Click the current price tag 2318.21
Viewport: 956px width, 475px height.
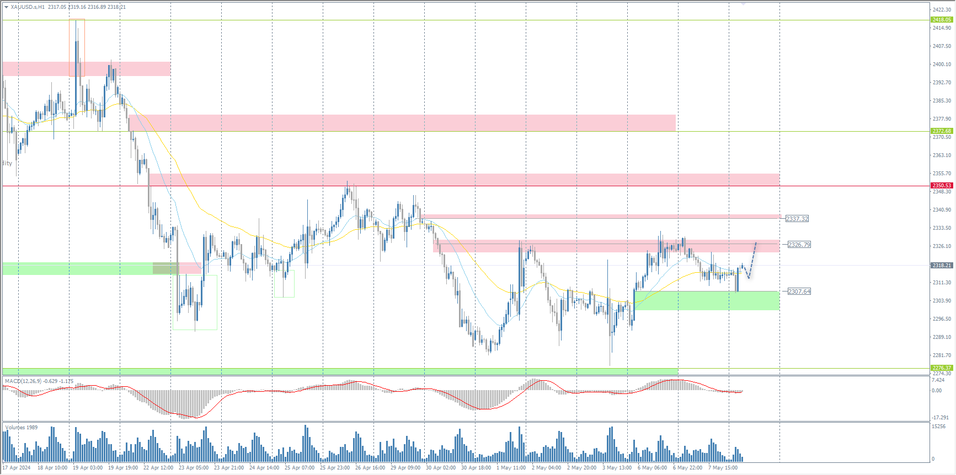(x=942, y=266)
